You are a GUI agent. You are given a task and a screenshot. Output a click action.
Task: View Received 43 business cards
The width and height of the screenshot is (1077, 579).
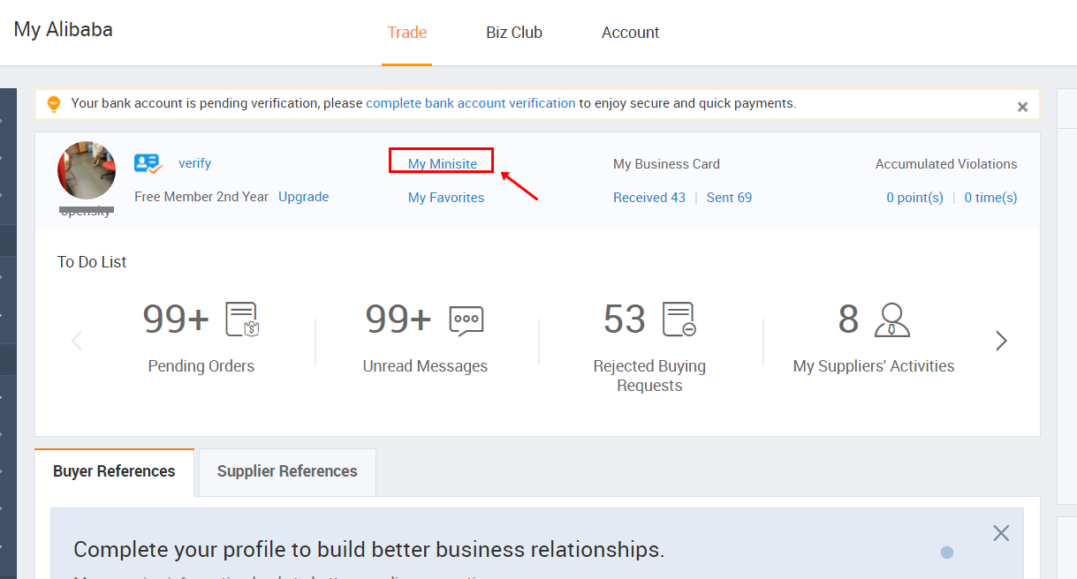coord(649,198)
